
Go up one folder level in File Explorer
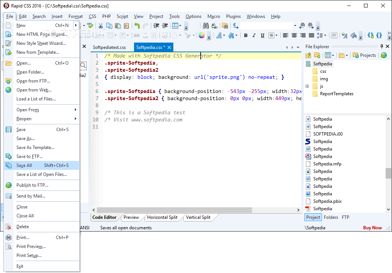tap(308, 55)
